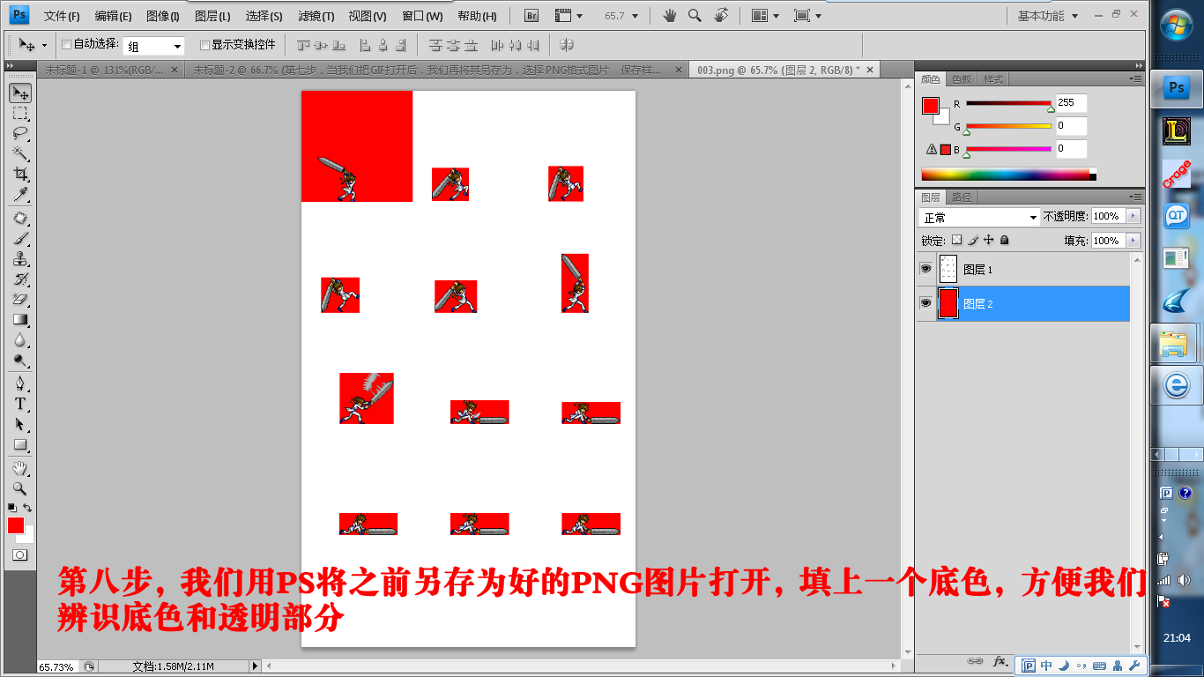Click the Rotate View tool in application bar

721,15
